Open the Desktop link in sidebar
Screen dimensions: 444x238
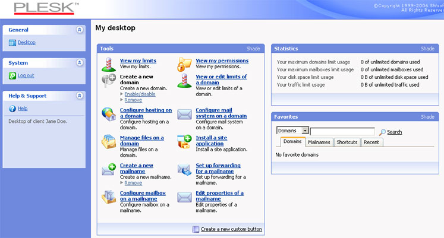coord(27,42)
